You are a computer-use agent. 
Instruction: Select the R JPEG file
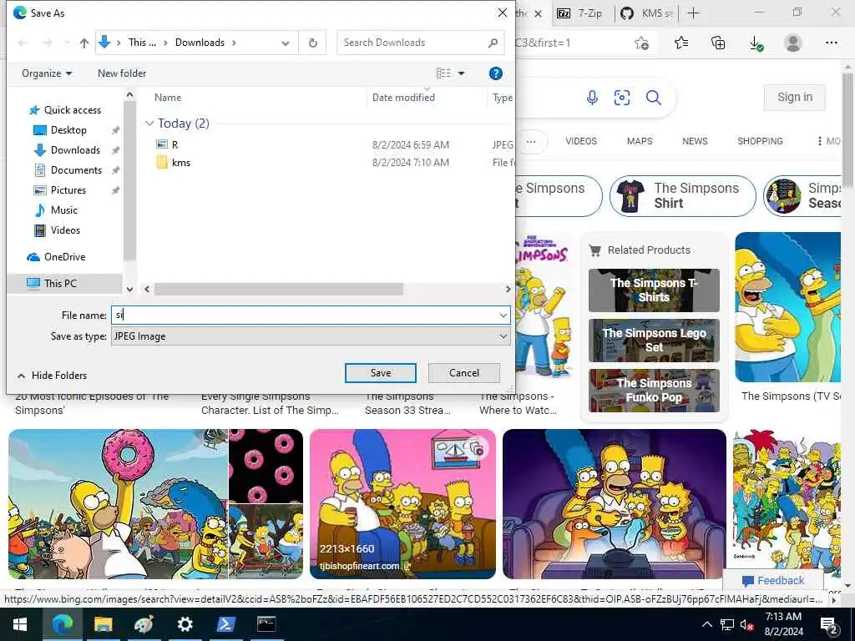click(x=175, y=145)
